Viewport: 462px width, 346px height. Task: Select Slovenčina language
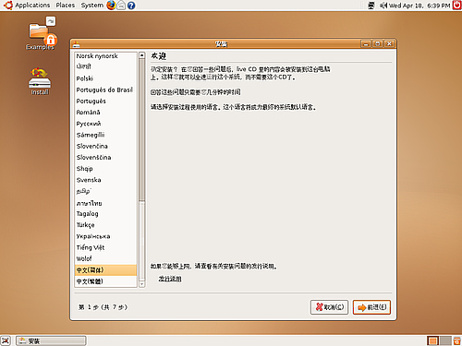105,146
